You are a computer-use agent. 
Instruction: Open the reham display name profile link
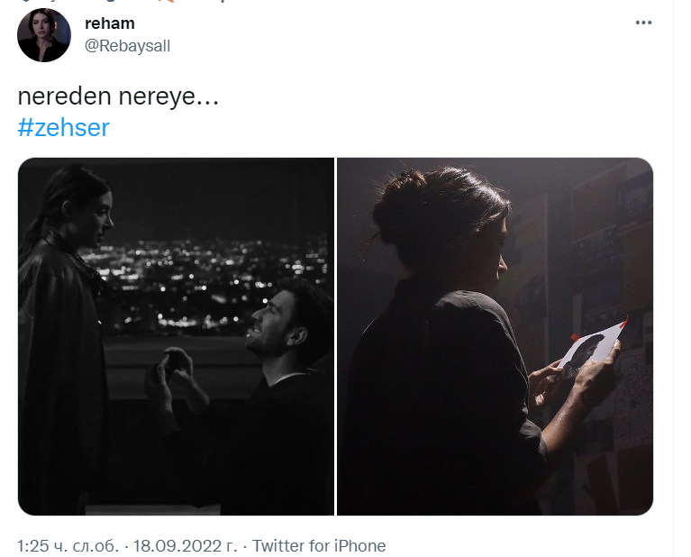coord(110,23)
